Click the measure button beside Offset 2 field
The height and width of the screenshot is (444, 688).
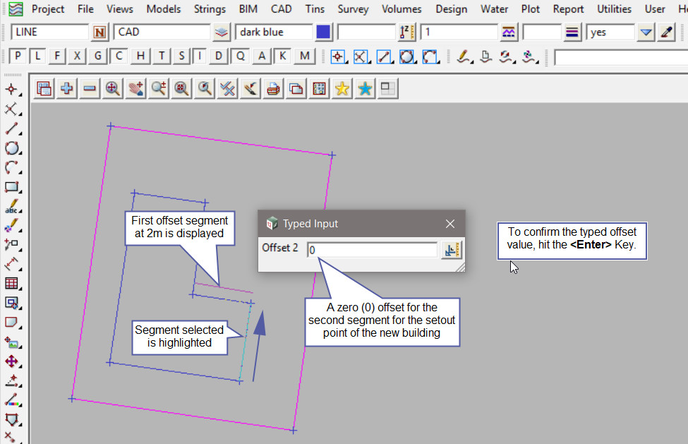click(452, 250)
